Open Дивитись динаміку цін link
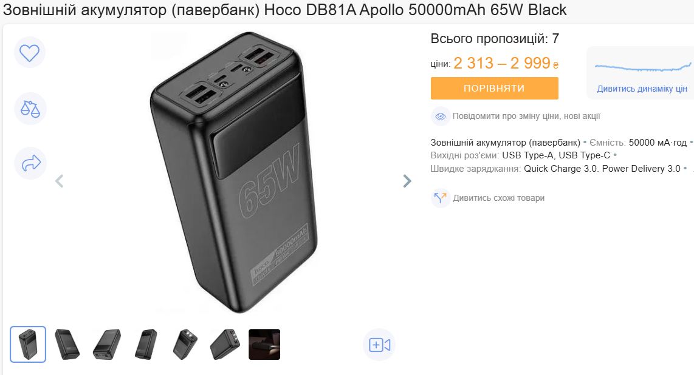Image resolution: width=694 pixels, height=375 pixels. point(642,89)
